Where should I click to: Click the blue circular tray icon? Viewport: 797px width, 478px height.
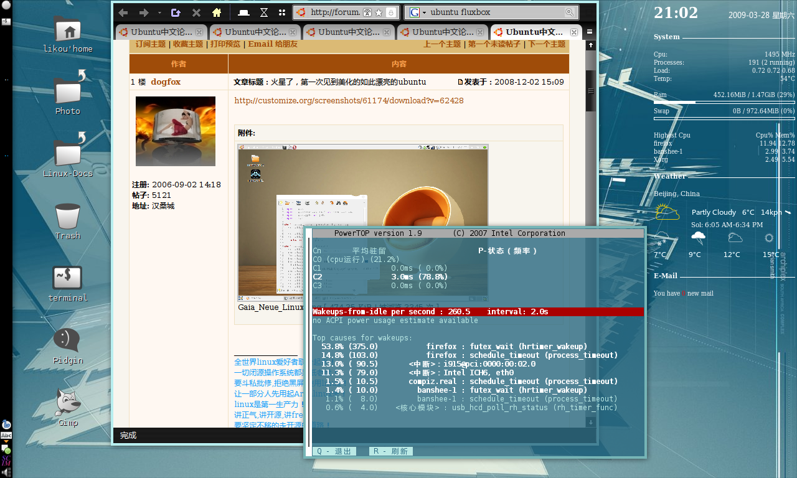click(x=6, y=425)
